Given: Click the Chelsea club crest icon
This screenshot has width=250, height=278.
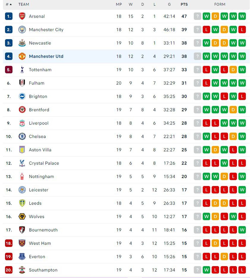Looking at the screenshot, I should click(22, 136).
